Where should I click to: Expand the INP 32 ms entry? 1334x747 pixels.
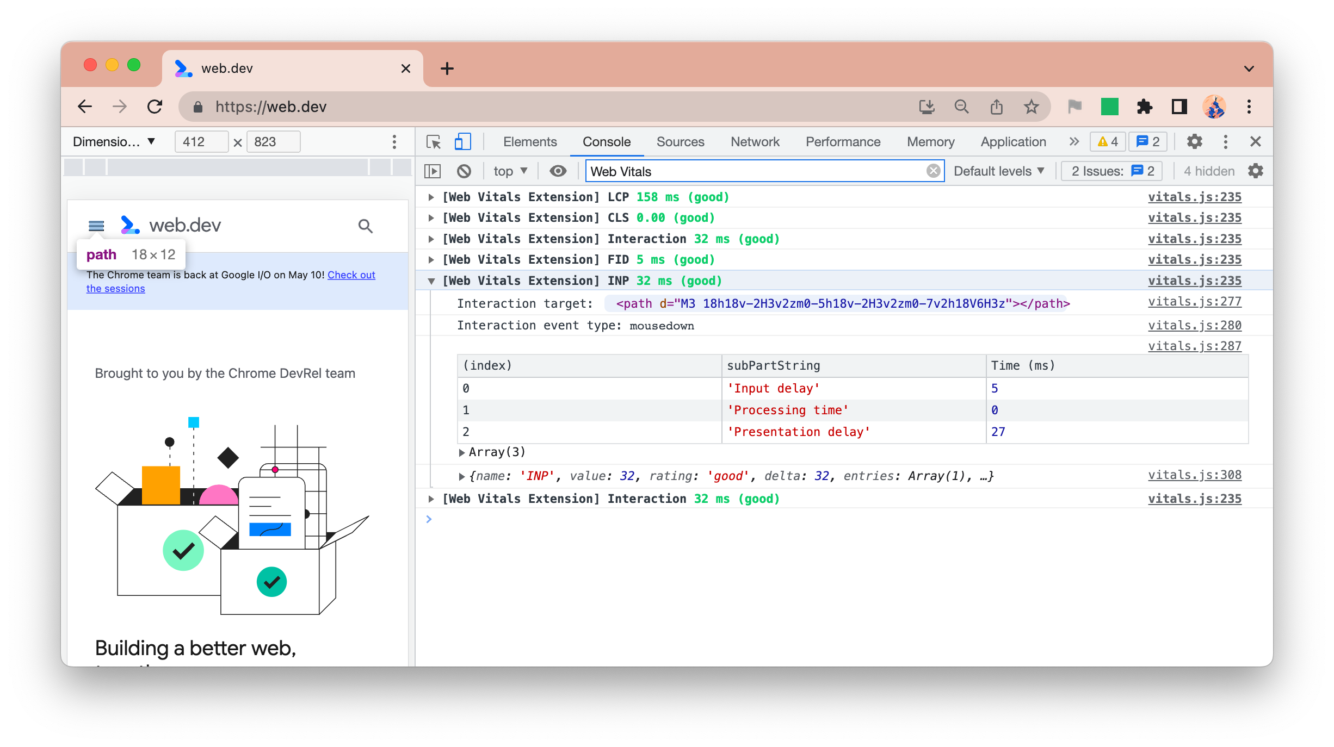[431, 281]
